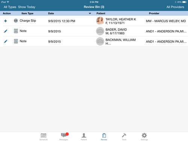
Task: Select the Note document icon in Backman row
Action: point(16,41)
